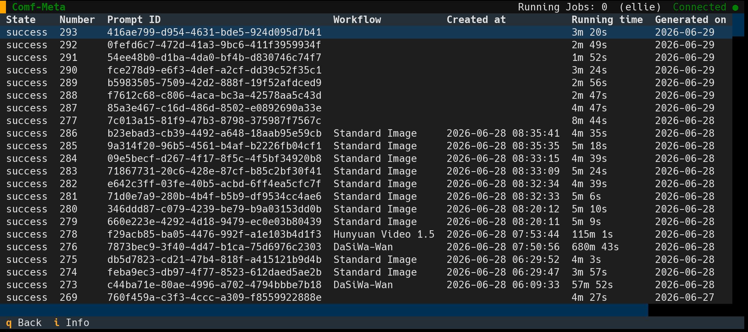Click the orange block beside Comf-Meta
This screenshot has height=332, width=748.
pos(3,7)
